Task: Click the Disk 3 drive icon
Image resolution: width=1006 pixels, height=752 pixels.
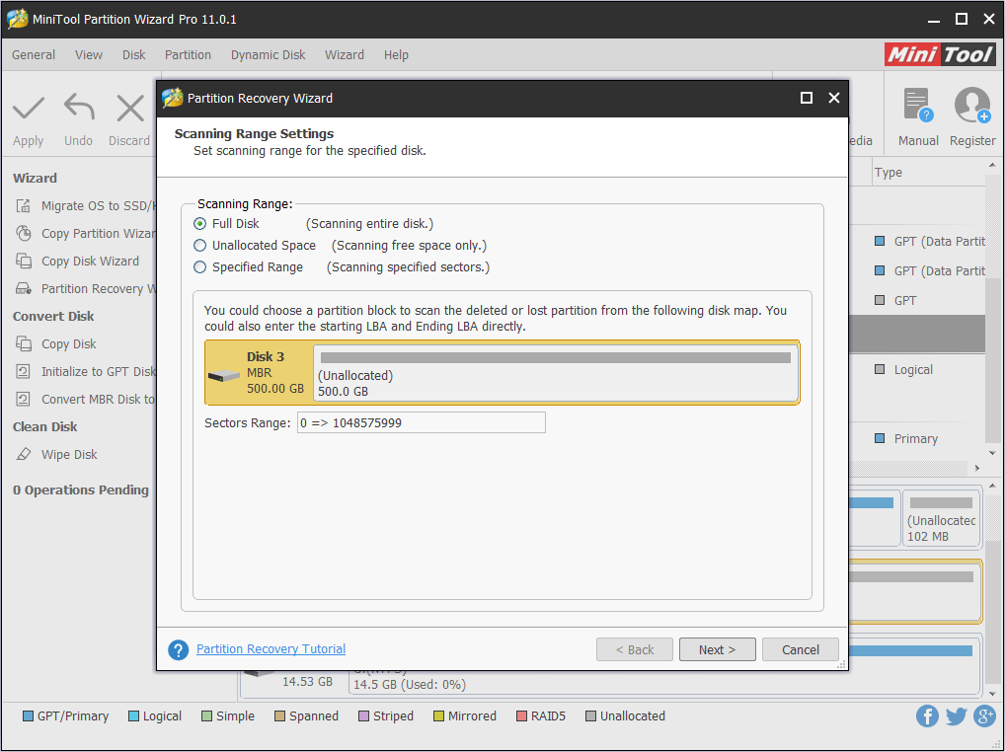Action: [224, 376]
